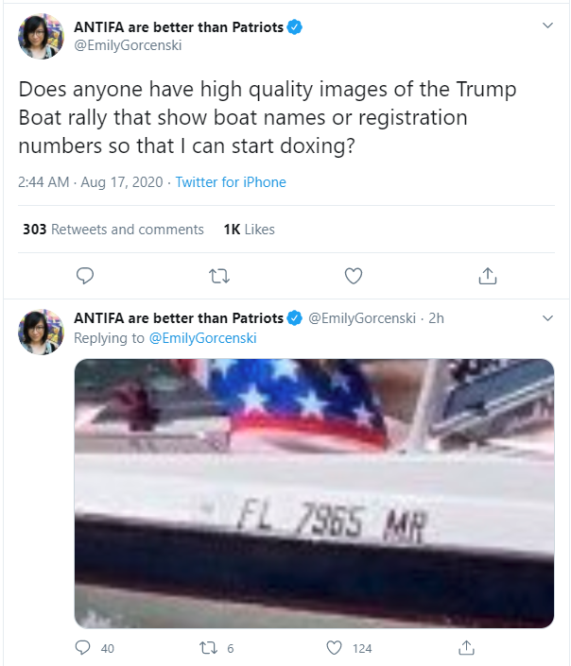
Task: Click the main tweet's display name
Action: 179,27
